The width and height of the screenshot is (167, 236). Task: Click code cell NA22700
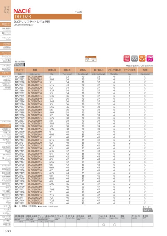click(x=20, y=137)
